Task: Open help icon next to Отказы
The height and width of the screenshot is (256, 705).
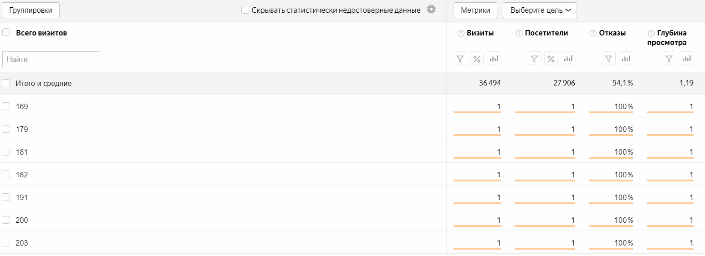Action: click(x=593, y=33)
